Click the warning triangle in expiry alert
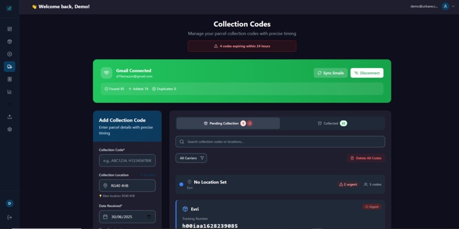 click(216, 46)
